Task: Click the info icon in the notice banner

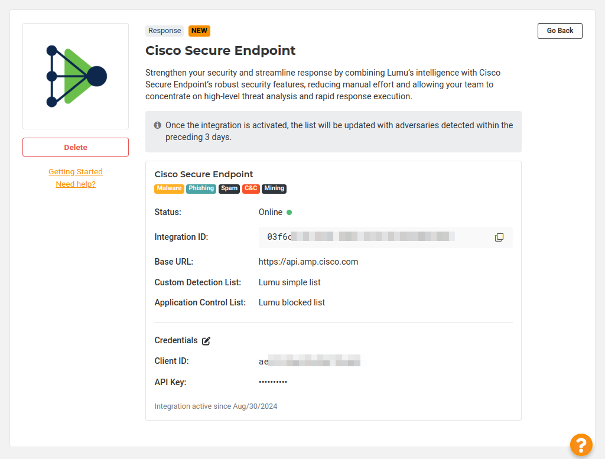Action: 158,125
